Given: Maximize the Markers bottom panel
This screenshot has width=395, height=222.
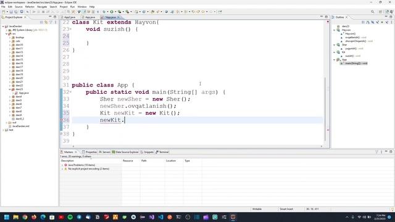Looking at the screenshot, I should pos(391,152).
